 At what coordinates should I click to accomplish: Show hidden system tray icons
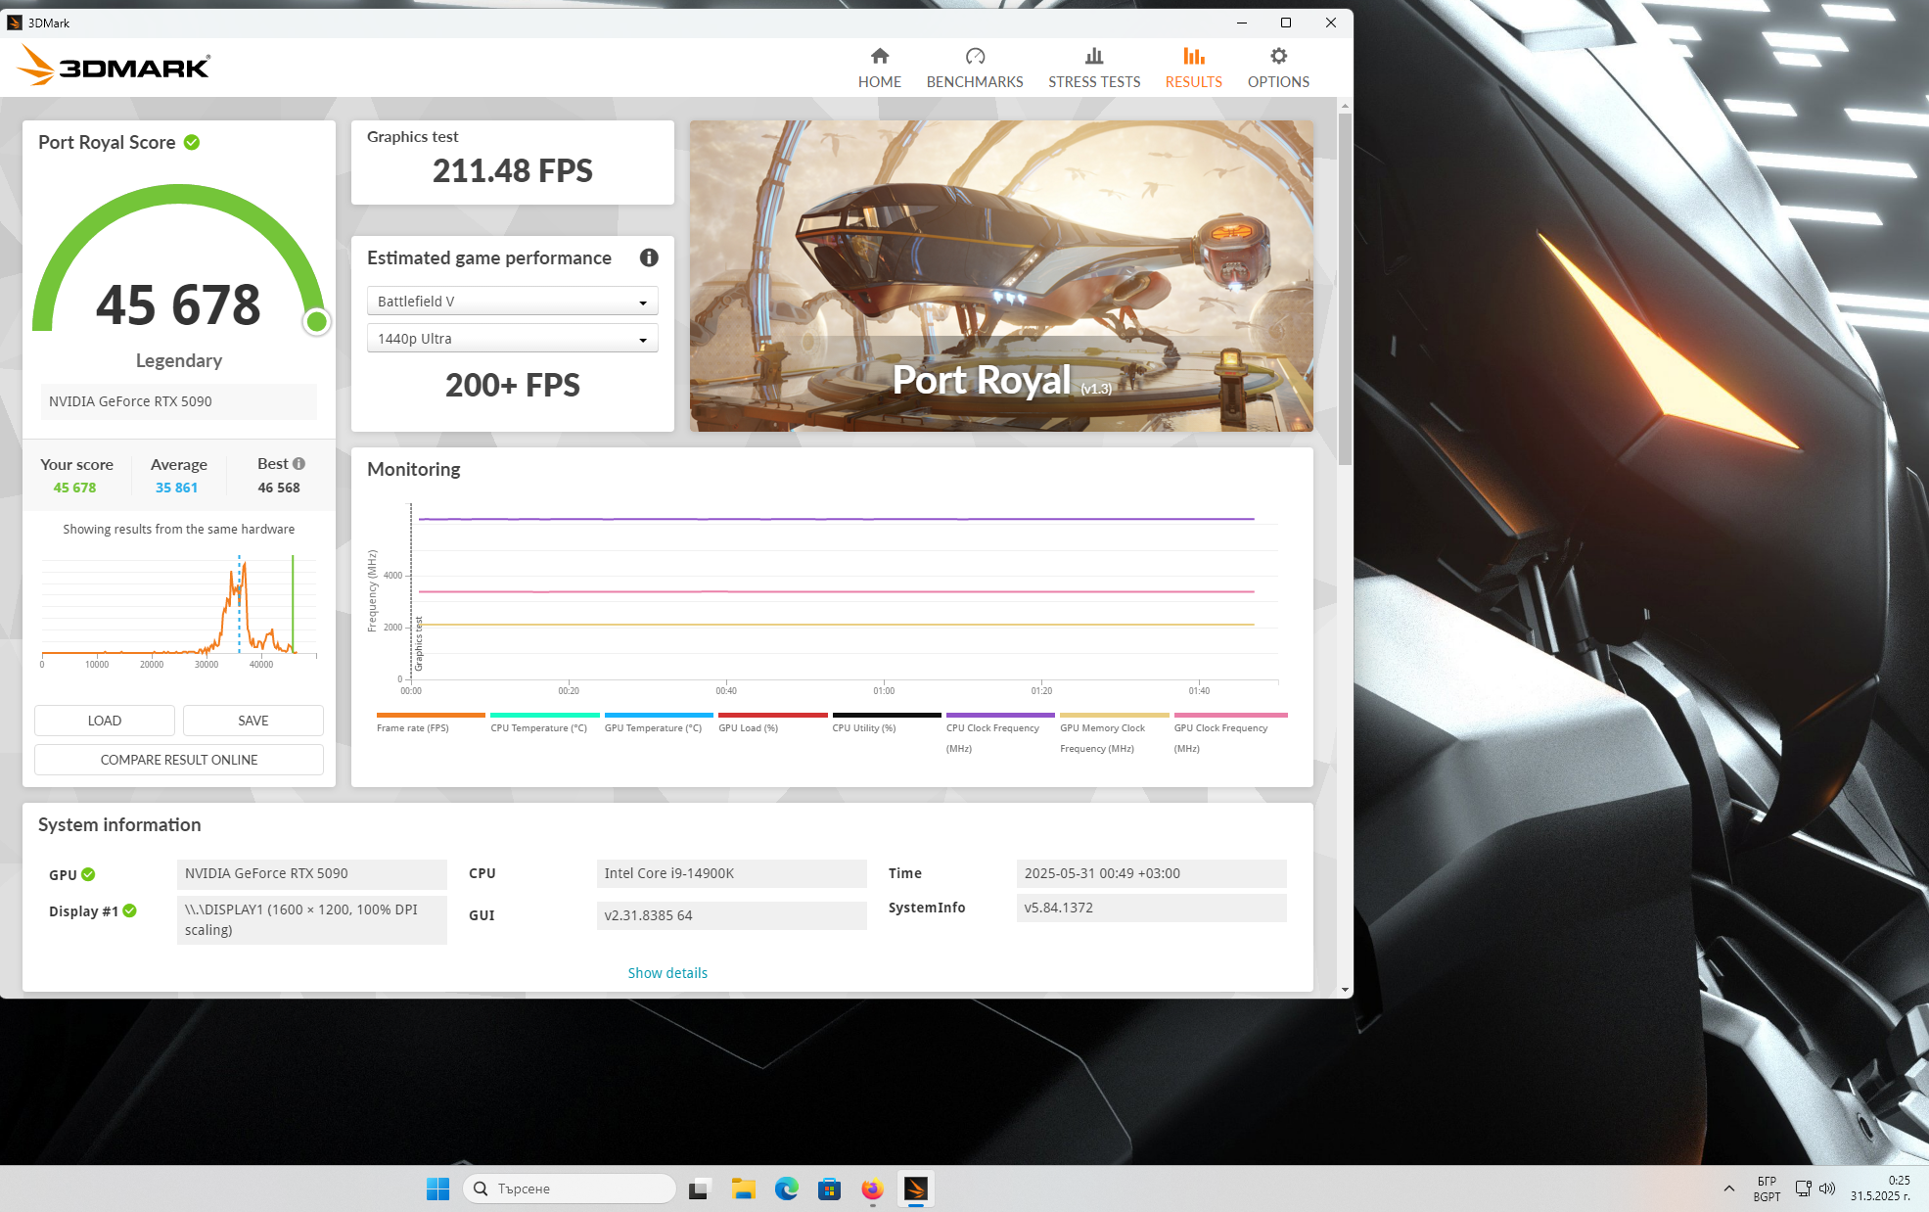click(1729, 1189)
